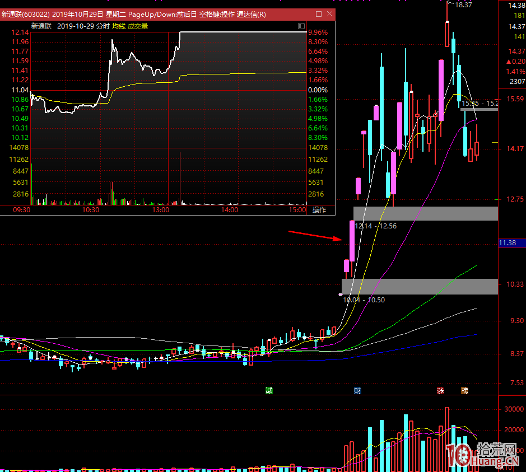Open the 操作 menu button
The width and height of the screenshot is (526, 472).
coord(319,210)
